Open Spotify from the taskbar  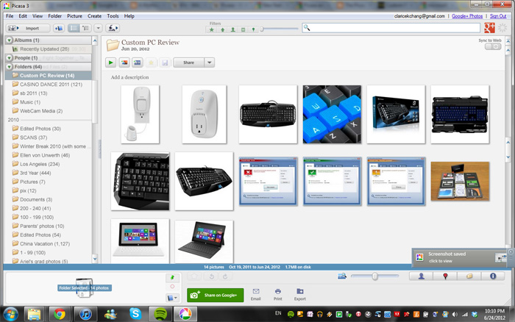tap(160, 314)
